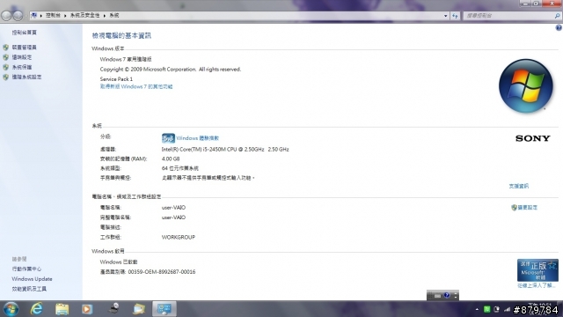Select 系統及安全性 breadcrumb item
Image resolution: width=563 pixels, height=317 pixels.
click(84, 16)
